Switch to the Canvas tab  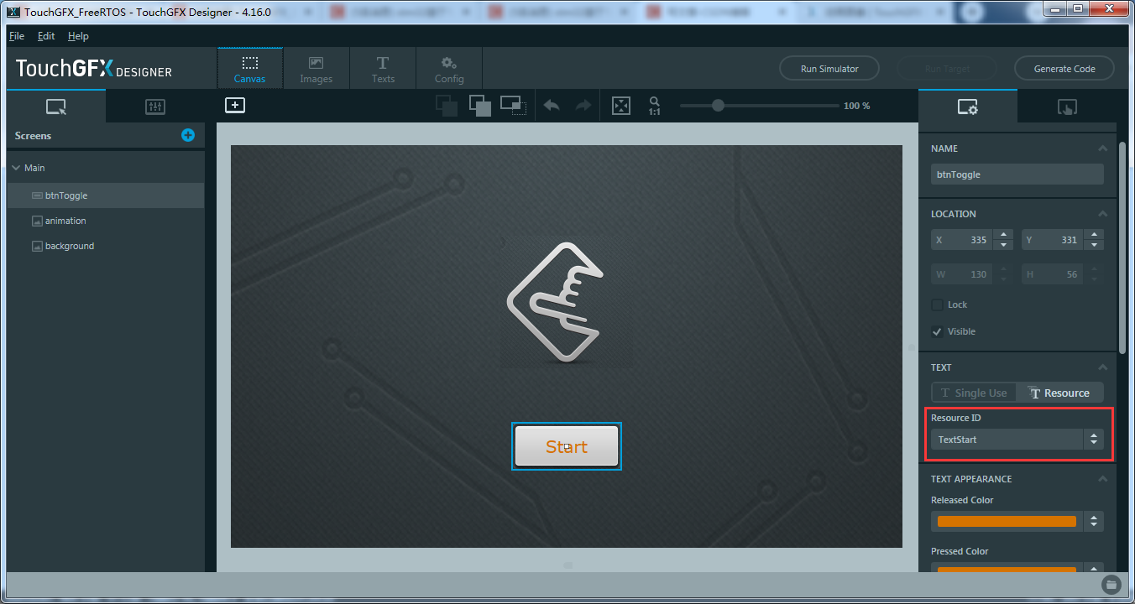point(250,69)
